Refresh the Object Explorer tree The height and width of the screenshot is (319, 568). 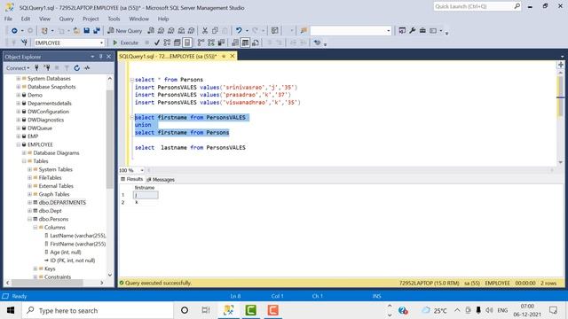point(77,68)
